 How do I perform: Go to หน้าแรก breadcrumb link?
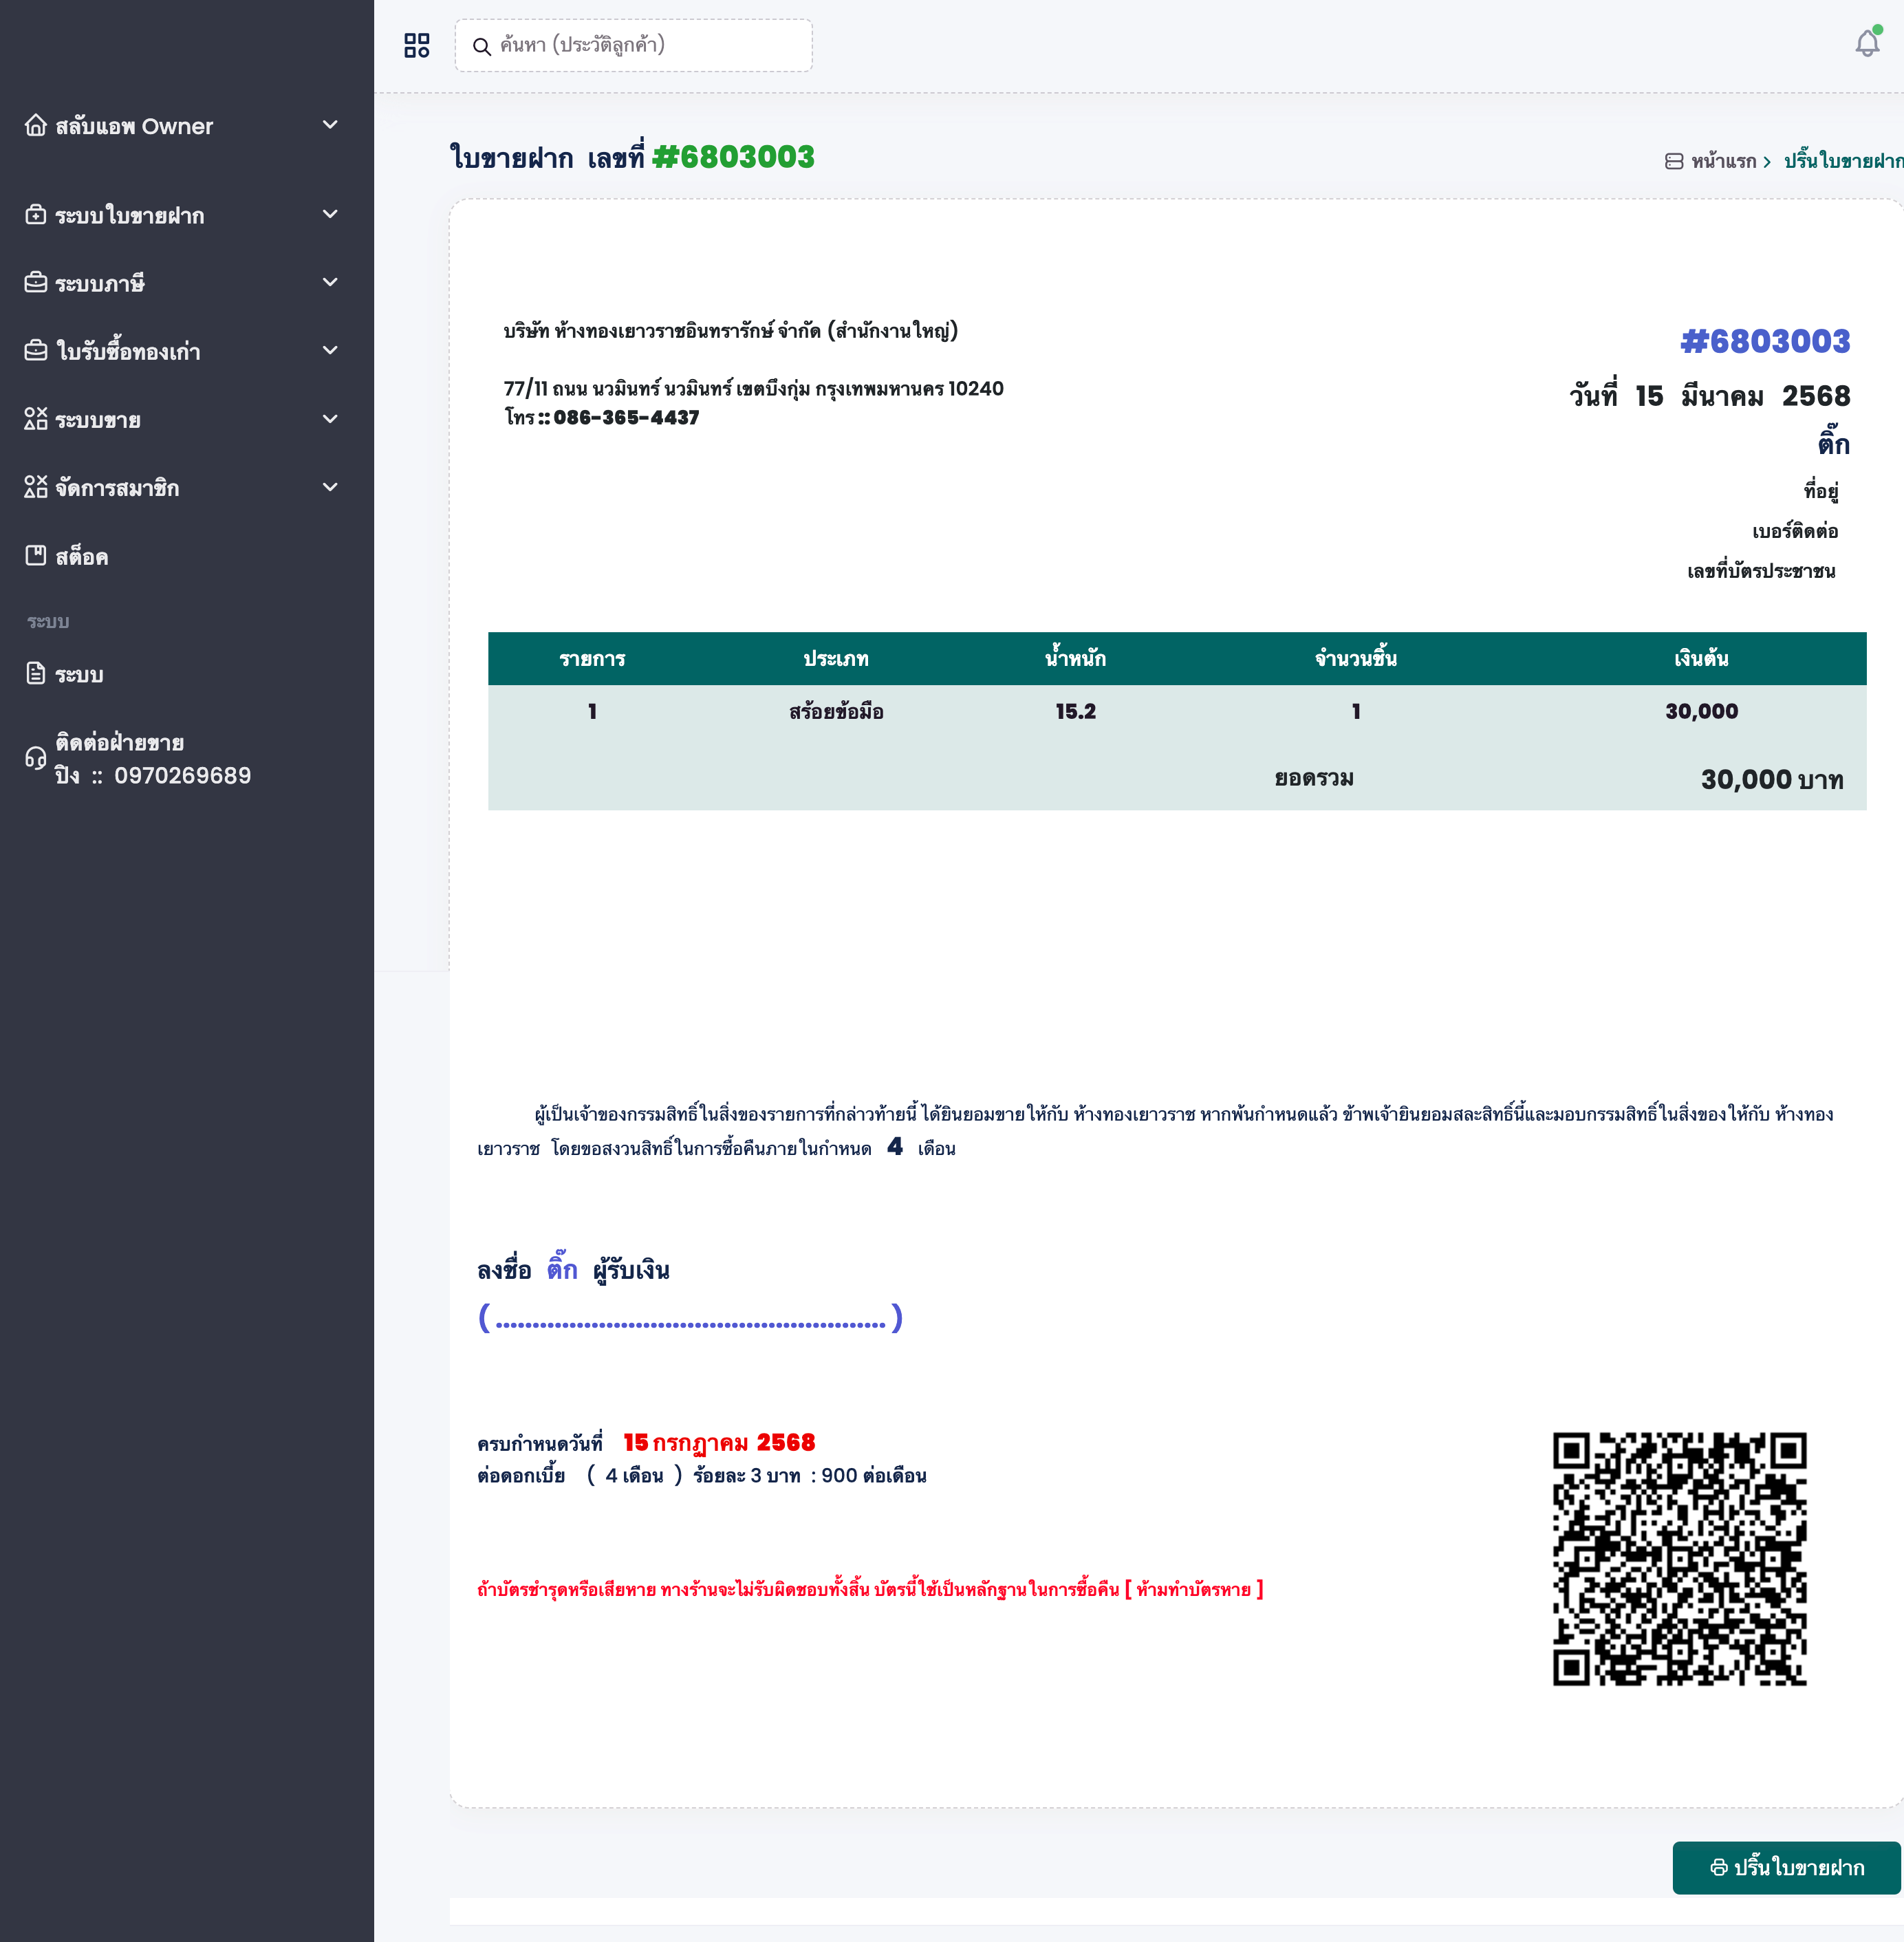[1723, 161]
